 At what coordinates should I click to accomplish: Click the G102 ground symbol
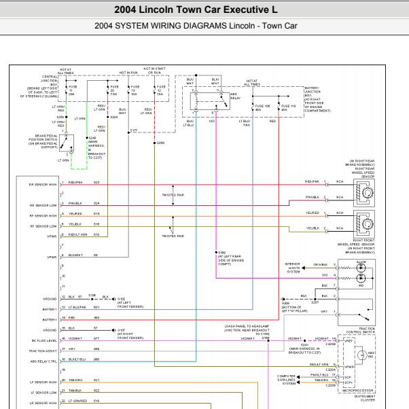pyautogui.click(x=114, y=299)
